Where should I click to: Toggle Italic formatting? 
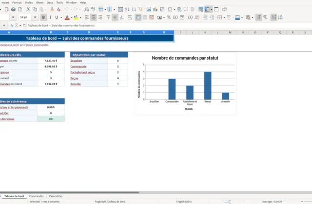point(50,17)
